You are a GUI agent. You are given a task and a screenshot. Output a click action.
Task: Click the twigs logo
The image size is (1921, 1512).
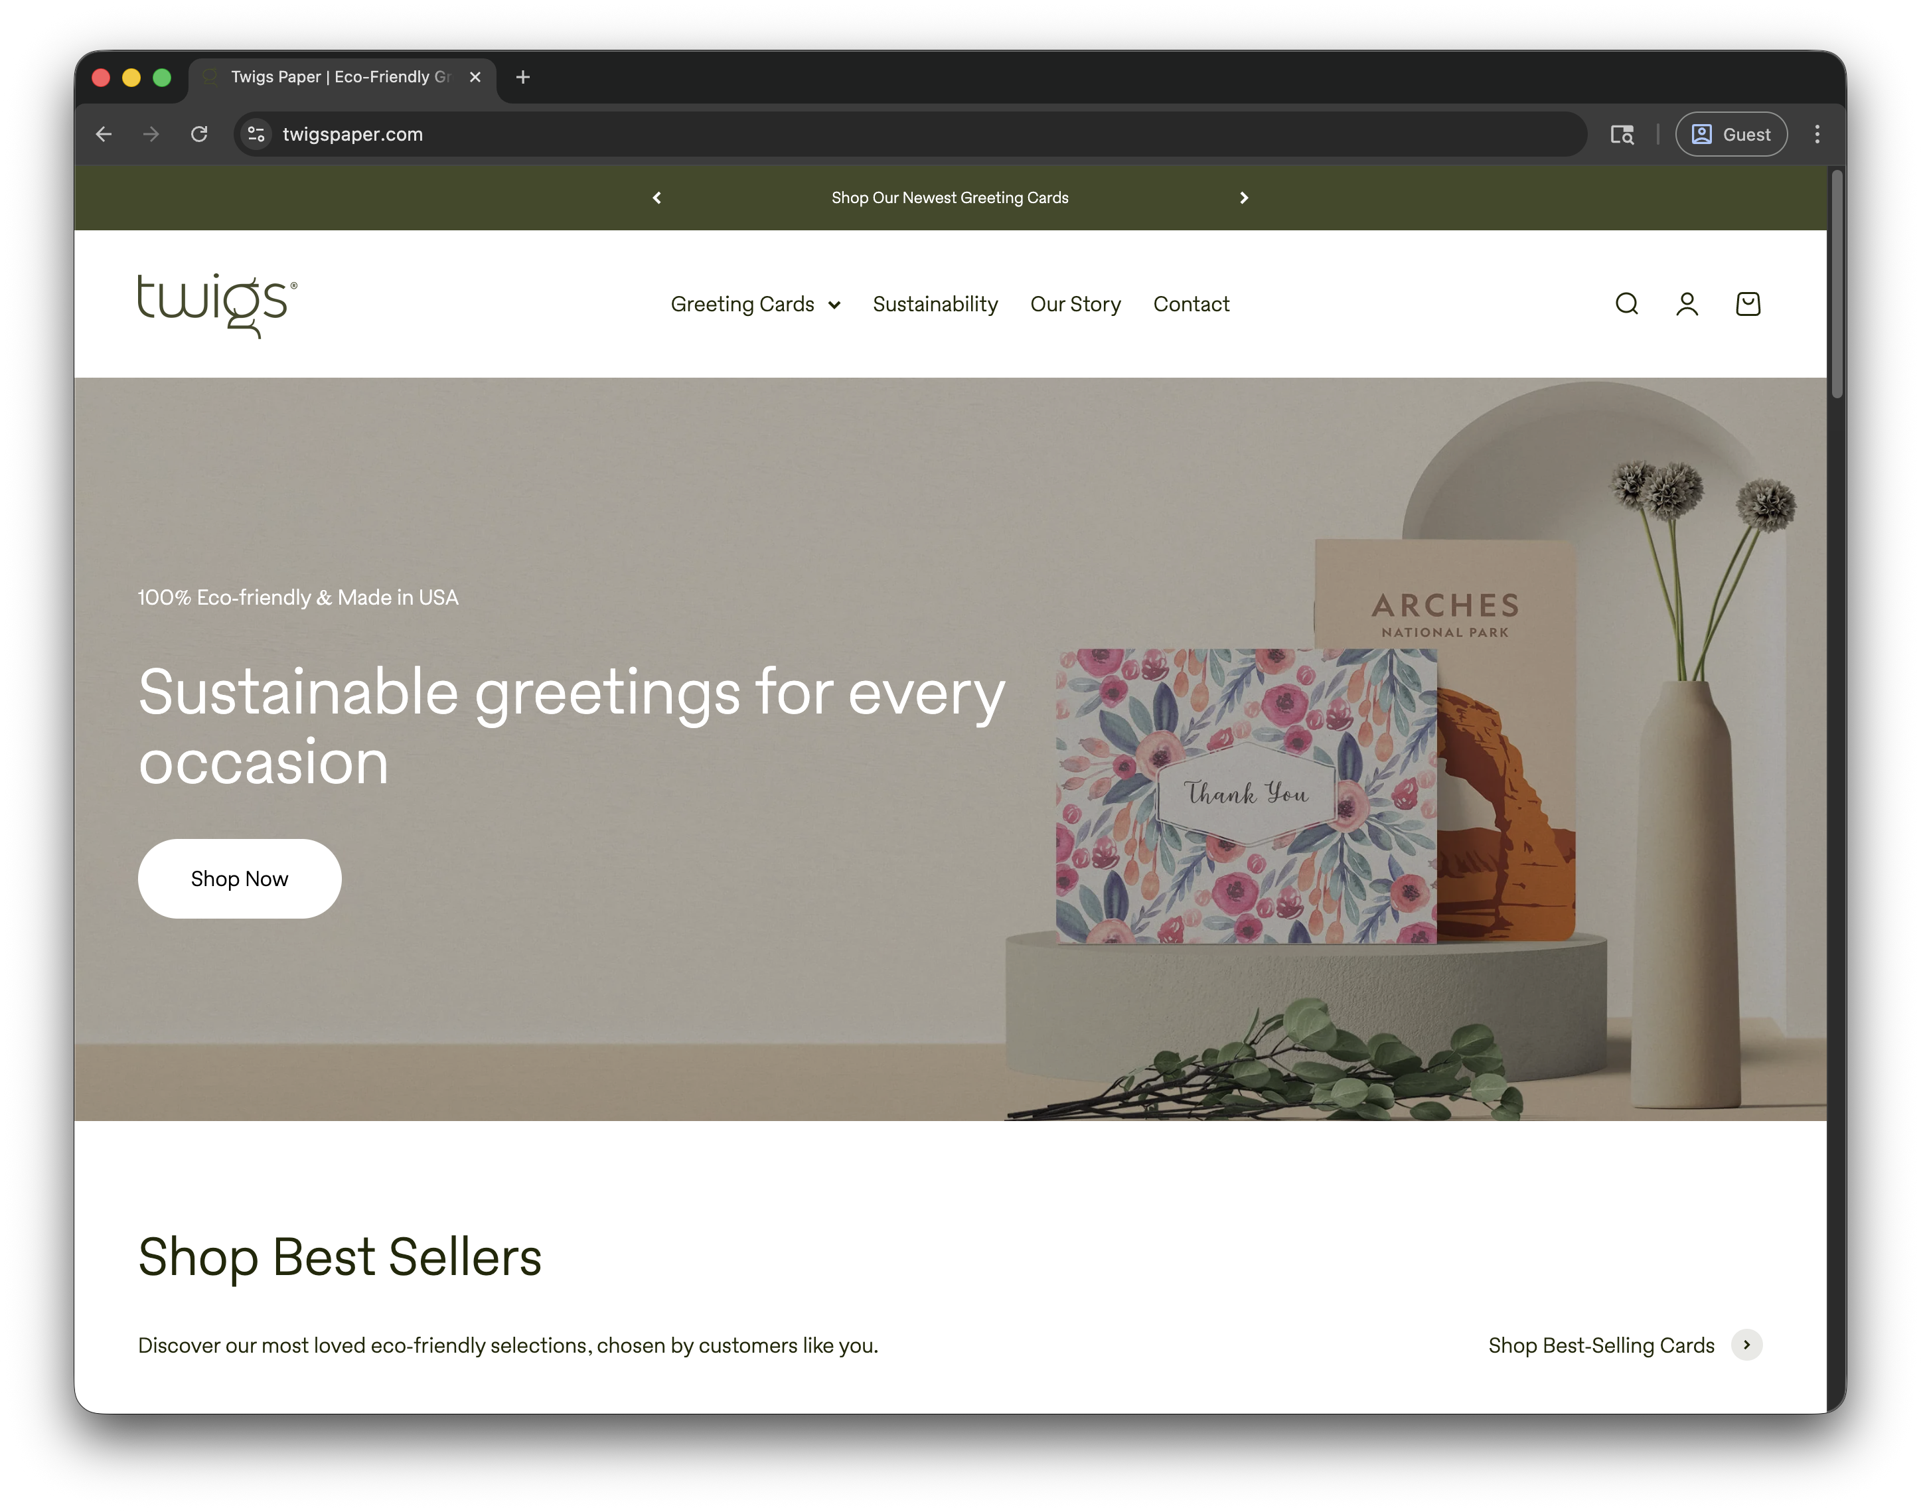coord(218,305)
